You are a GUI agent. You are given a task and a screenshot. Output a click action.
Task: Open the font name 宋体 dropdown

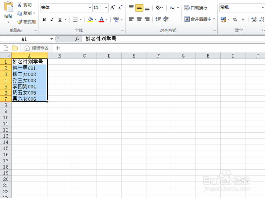click(x=90, y=8)
